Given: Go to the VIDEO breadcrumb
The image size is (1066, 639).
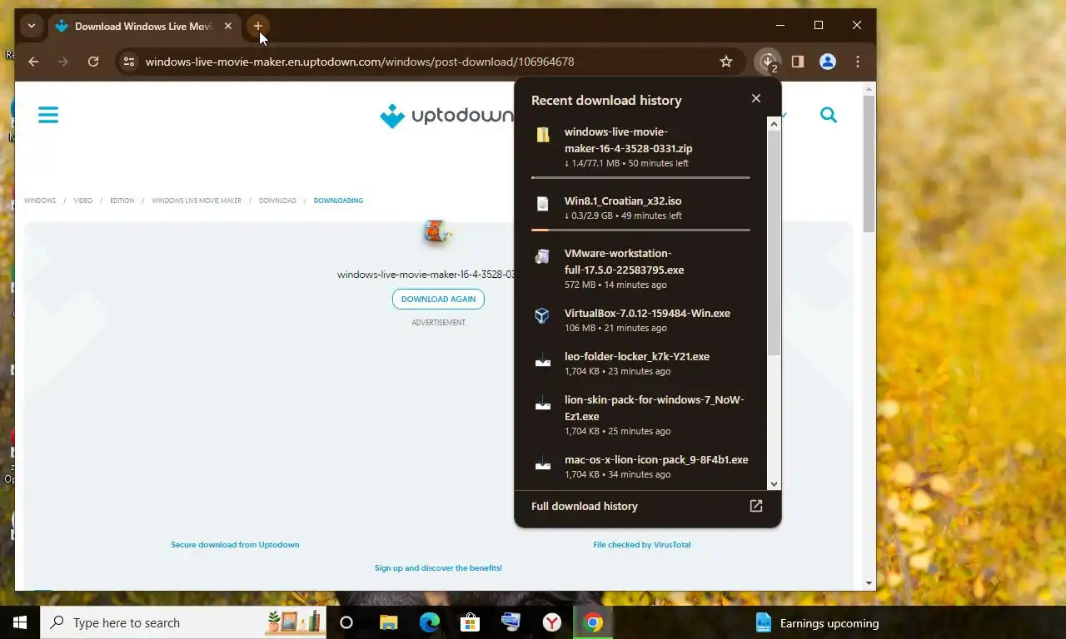Looking at the screenshot, I should 83,201.
